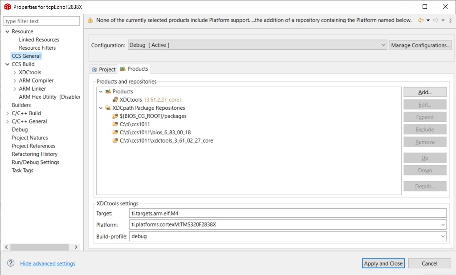Viewport: 456px width, 275px height.
Task: Select CCS General in the left sidebar
Action: click(x=26, y=56)
